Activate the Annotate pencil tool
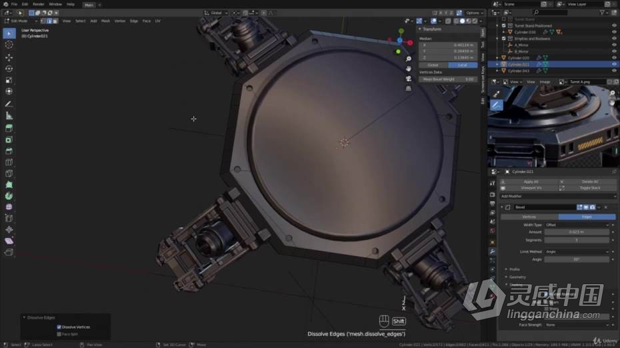Screen dimensions: 620x348 (x=9, y=104)
